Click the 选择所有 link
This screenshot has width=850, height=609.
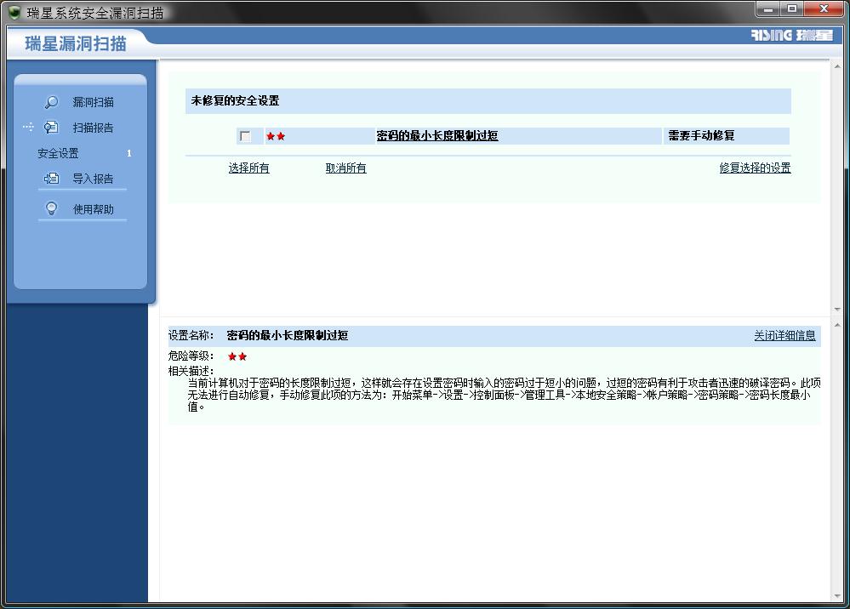point(248,168)
